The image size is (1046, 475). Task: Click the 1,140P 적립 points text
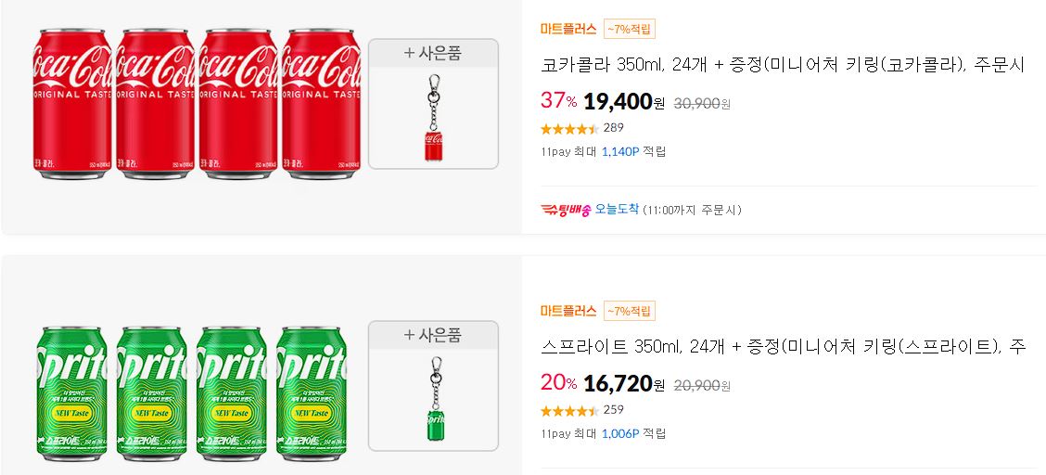(x=633, y=151)
